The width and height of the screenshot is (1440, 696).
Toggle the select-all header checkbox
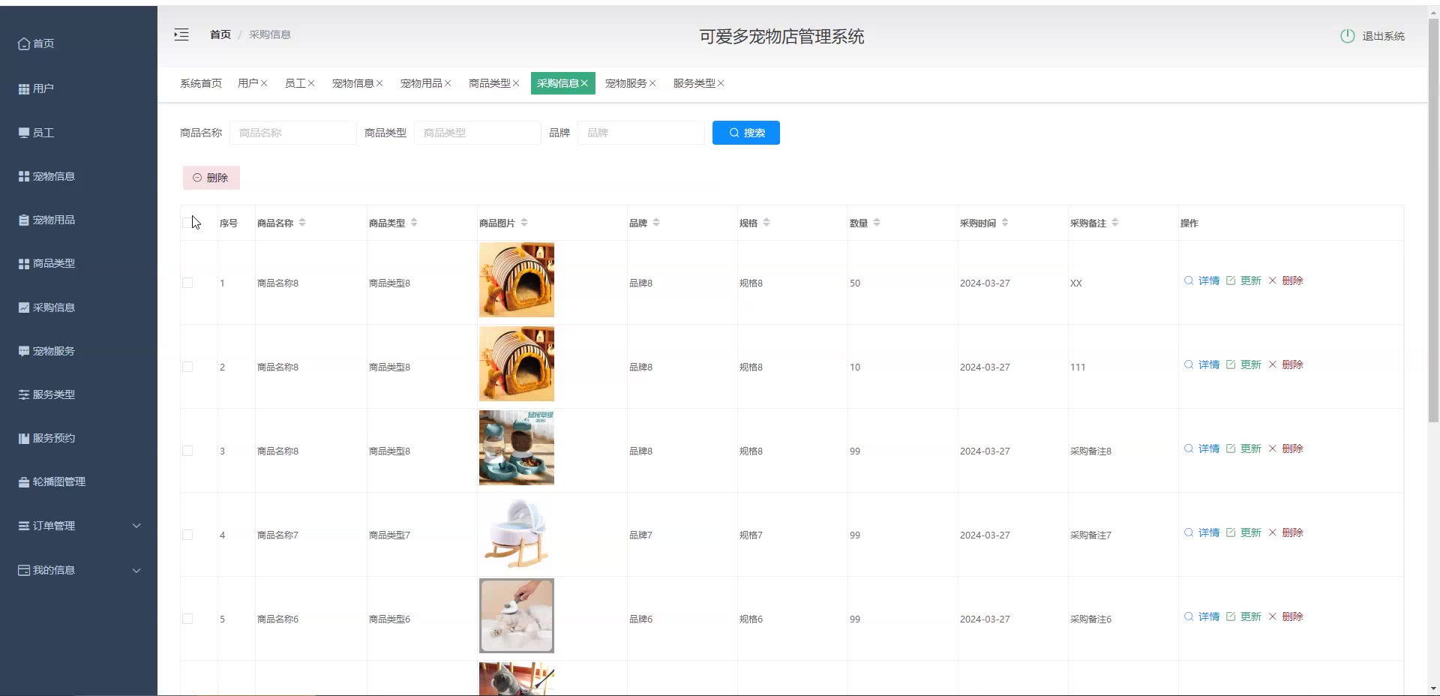click(x=187, y=223)
